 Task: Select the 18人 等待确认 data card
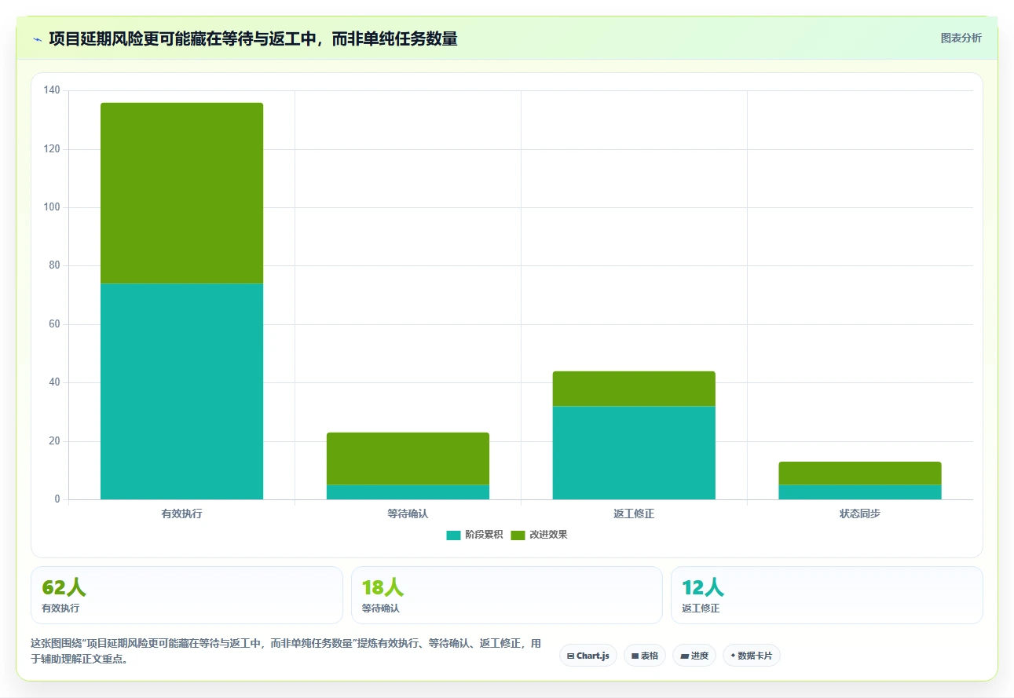[507, 595]
